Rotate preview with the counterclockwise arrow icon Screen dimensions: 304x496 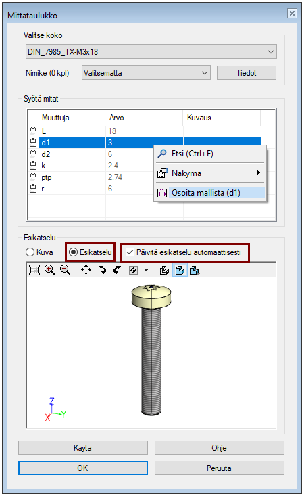pyautogui.click(x=117, y=270)
